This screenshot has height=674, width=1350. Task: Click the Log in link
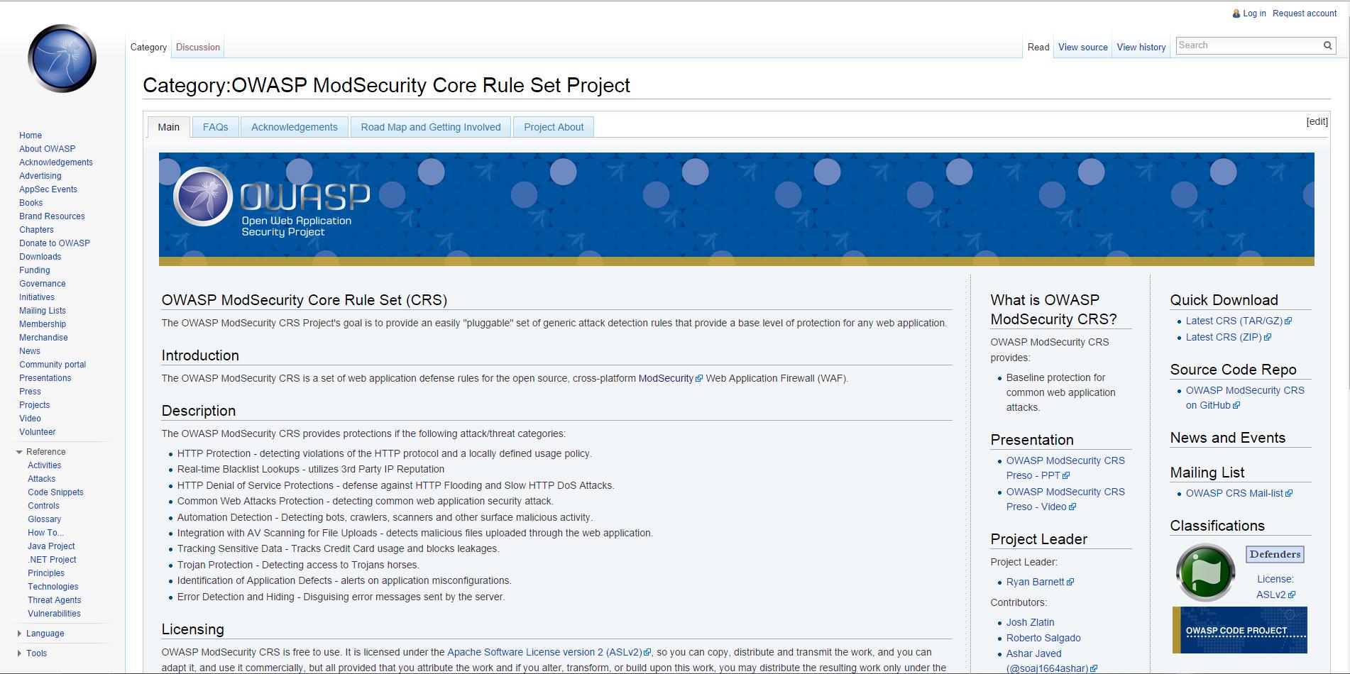click(1254, 13)
